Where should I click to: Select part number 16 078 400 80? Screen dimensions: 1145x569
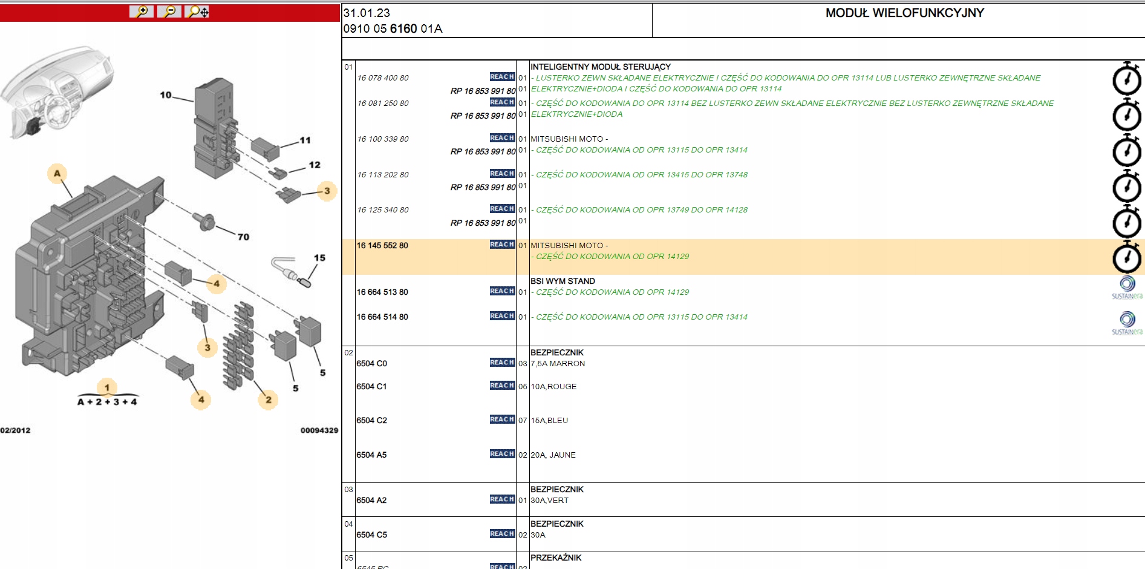point(383,78)
